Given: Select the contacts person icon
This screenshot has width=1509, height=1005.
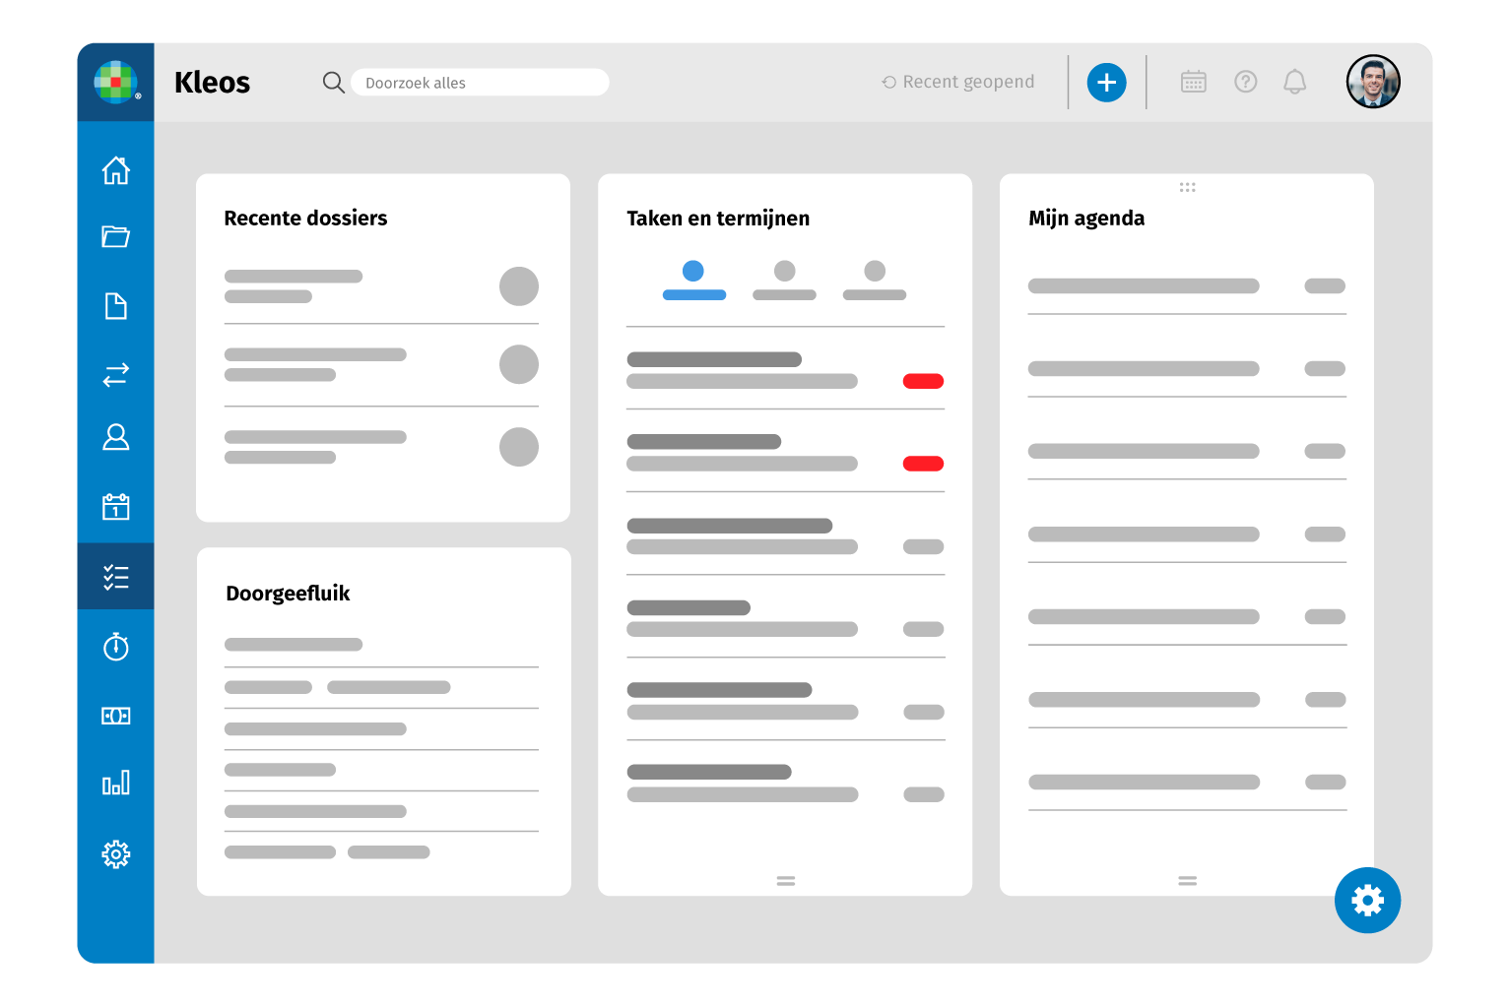Looking at the screenshot, I should coord(116,437).
